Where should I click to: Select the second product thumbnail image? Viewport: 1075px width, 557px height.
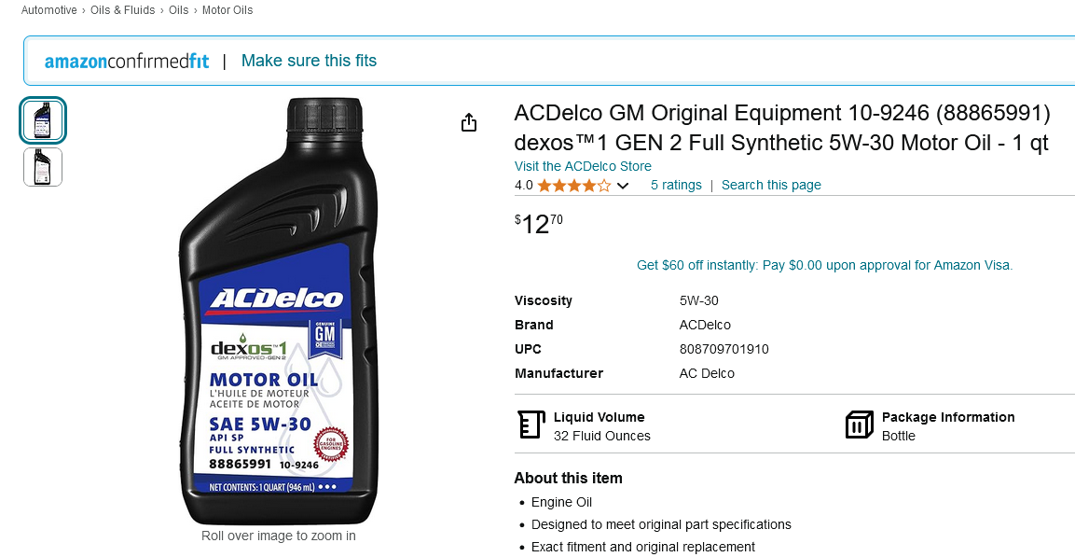[43, 167]
